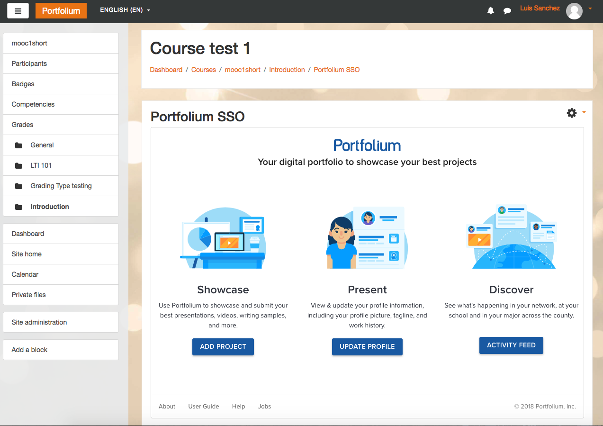Open the mooc1short breadcrumb link

coord(243,70)
